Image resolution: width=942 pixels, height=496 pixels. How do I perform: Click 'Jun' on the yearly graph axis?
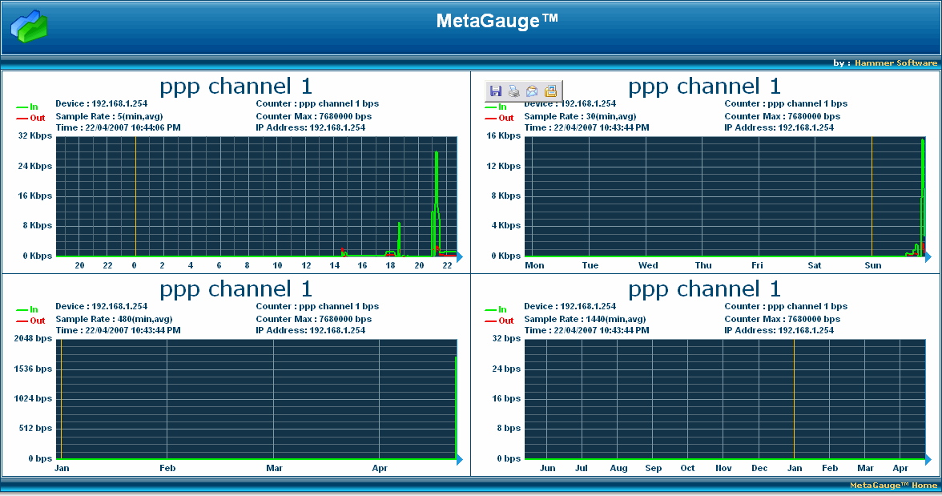pos(547,468)
